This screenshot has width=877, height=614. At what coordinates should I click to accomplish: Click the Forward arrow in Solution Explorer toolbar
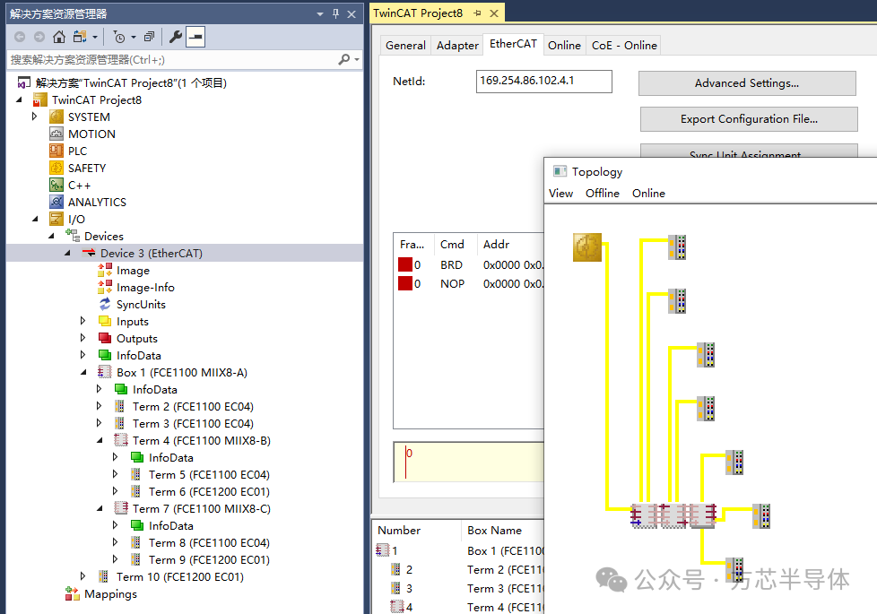point(39,37)
